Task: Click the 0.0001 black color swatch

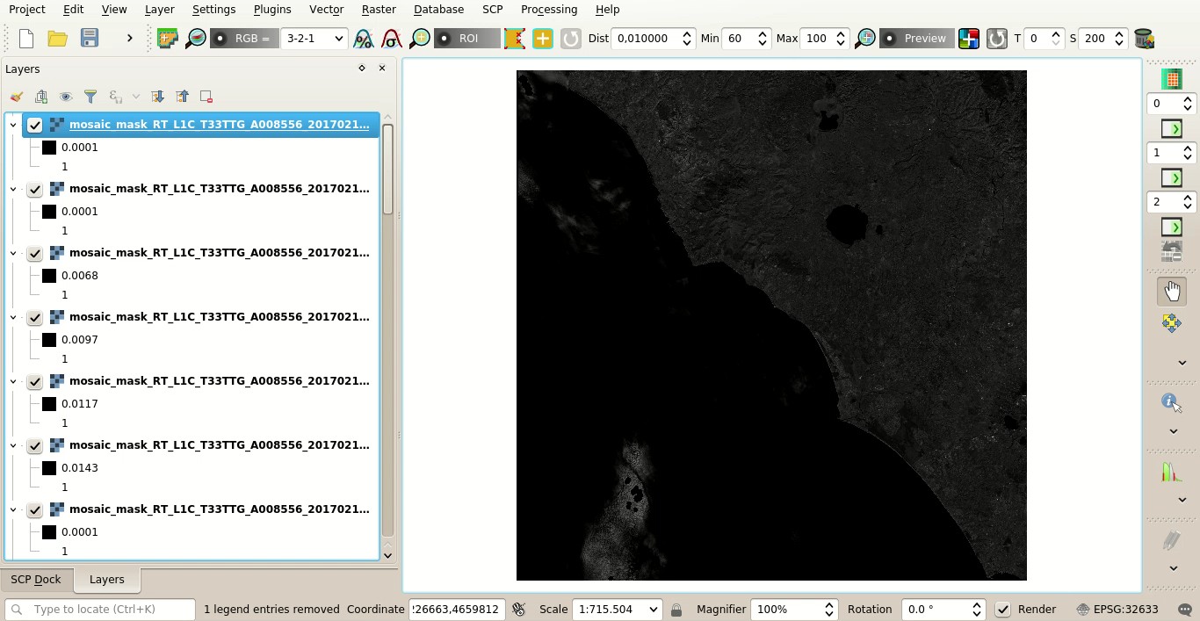Action: [x=48, y=147]
